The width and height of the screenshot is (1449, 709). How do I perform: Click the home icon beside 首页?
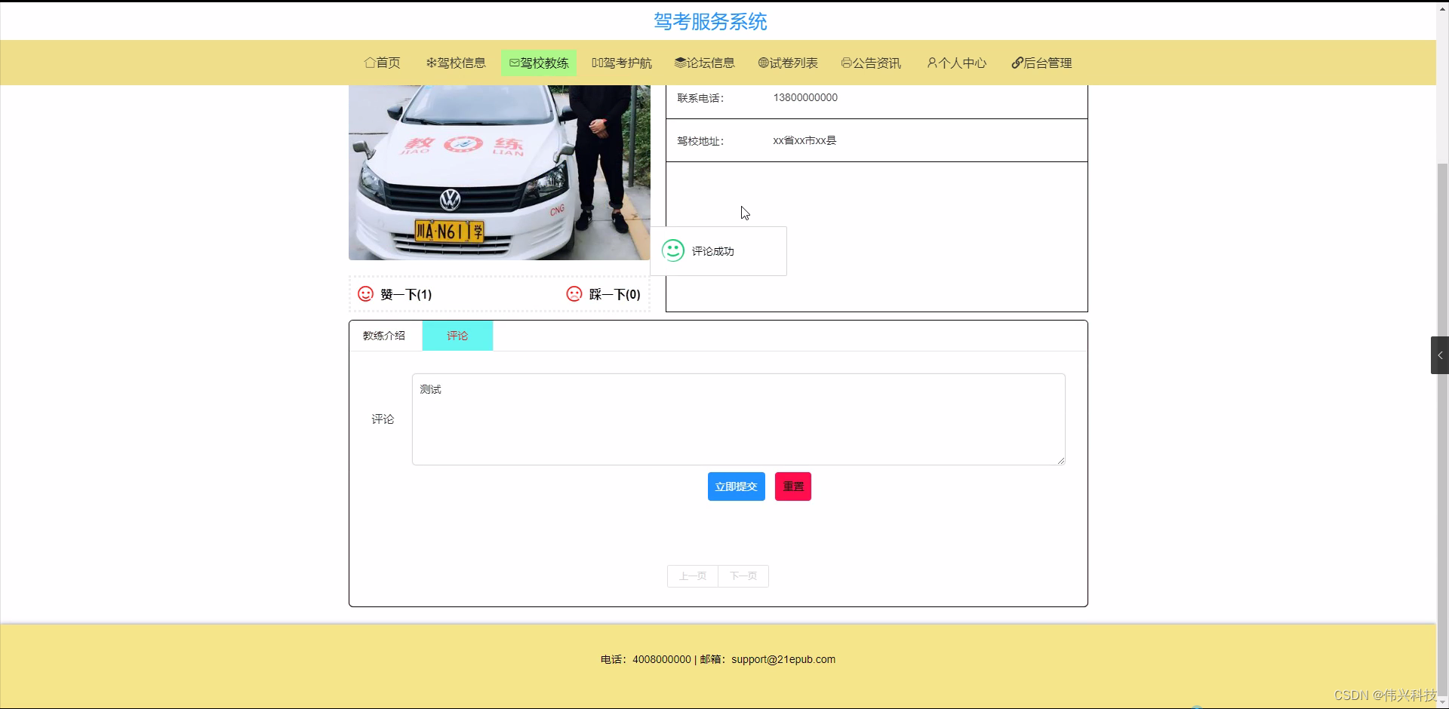pyautogui.click(x=369, y=63)
